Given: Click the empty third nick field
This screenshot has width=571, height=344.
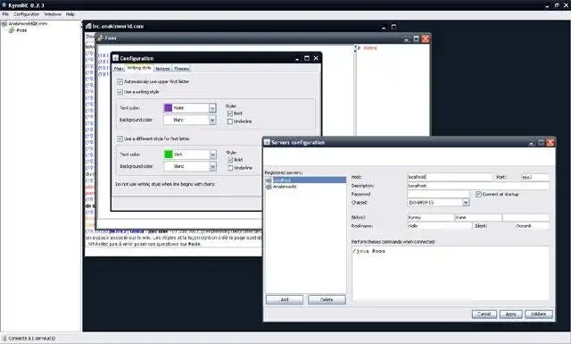Looking at the screenshot, I should click(525, 218).
